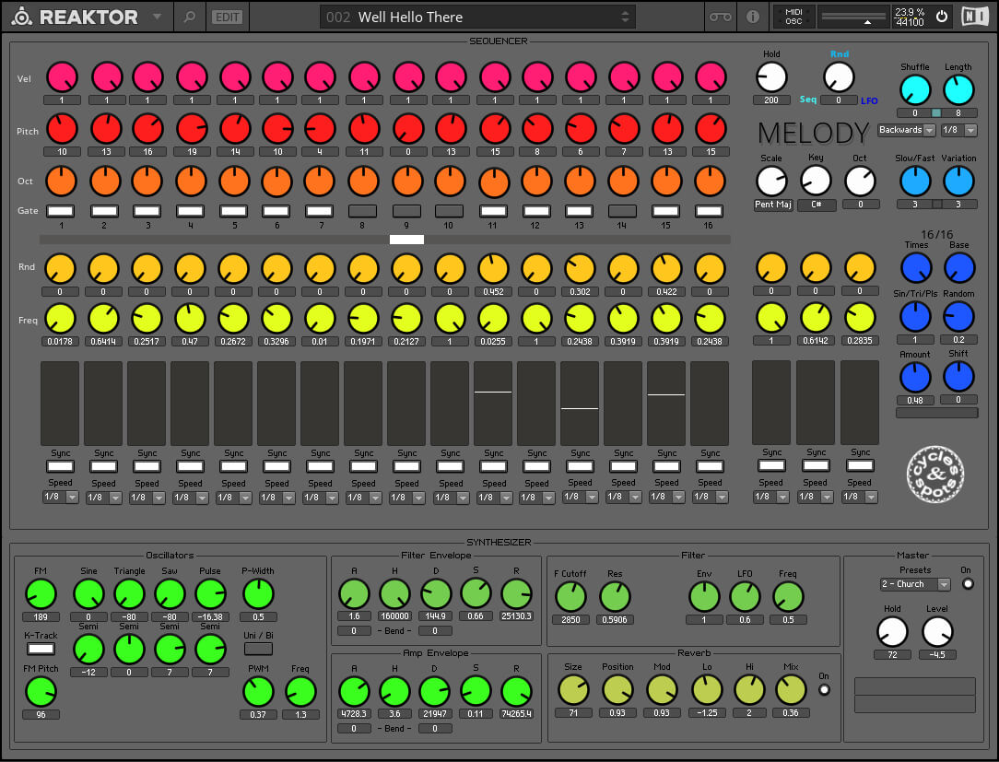The width and height of the screenshot is (999, 762).
Task: Toggle Gate for step 8
Action: (x=362, y=211)
